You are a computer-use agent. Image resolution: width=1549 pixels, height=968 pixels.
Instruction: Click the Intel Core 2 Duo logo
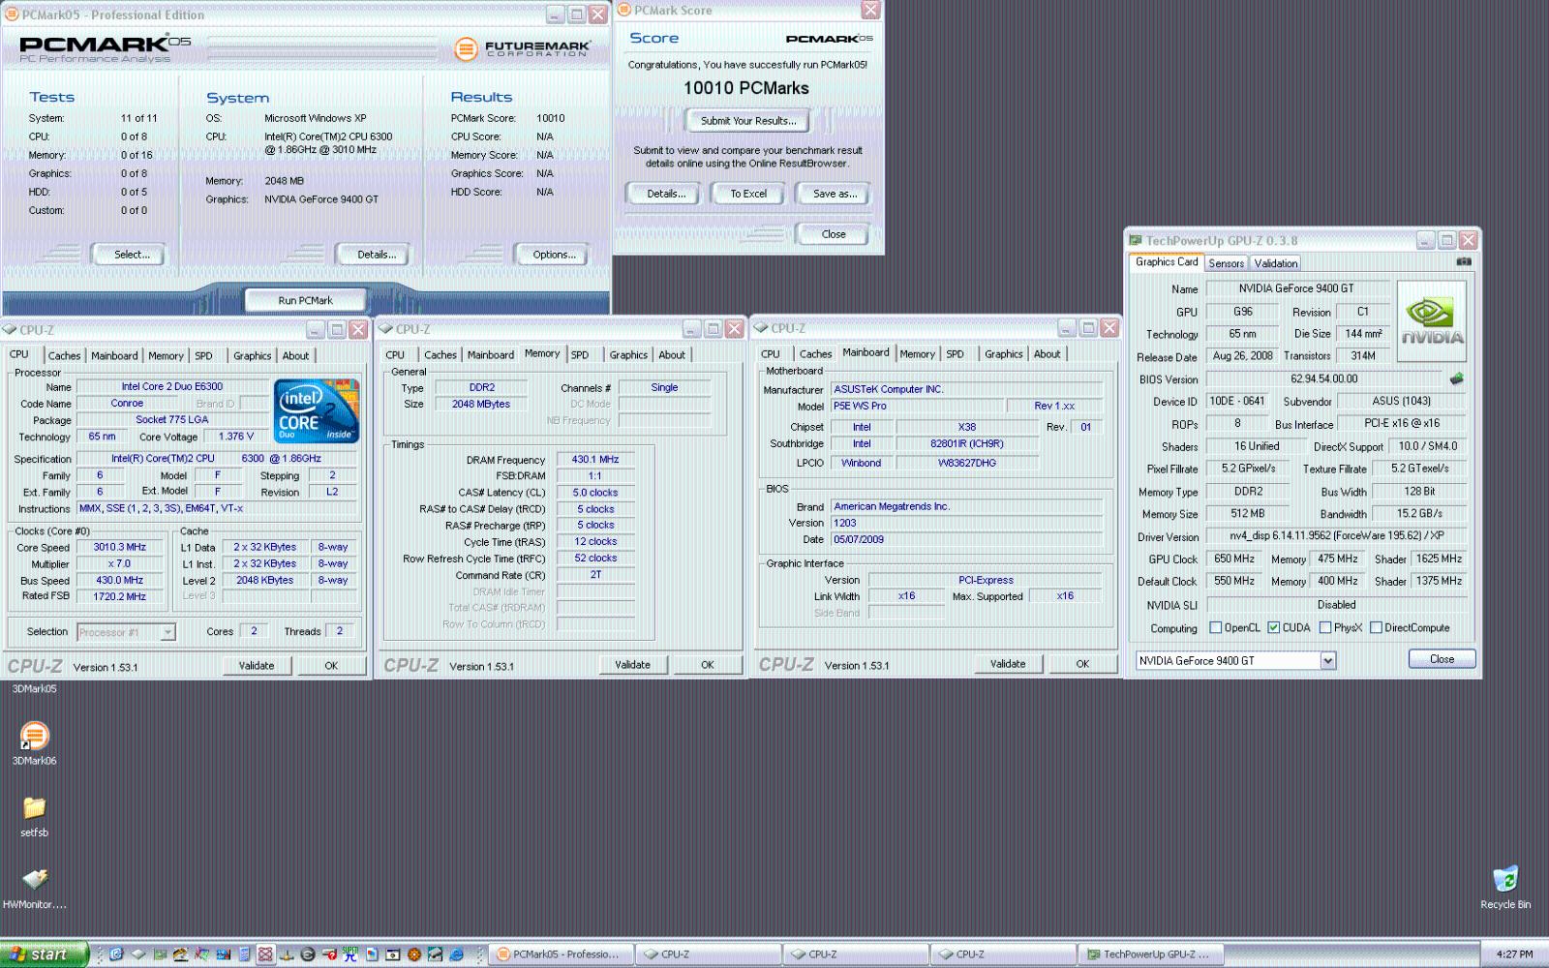click(316, 410)
